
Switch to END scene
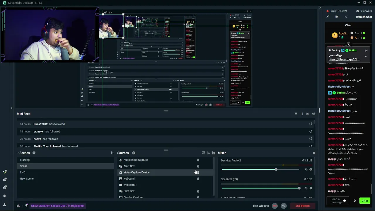pyautogui.click(x=65, y=172)
